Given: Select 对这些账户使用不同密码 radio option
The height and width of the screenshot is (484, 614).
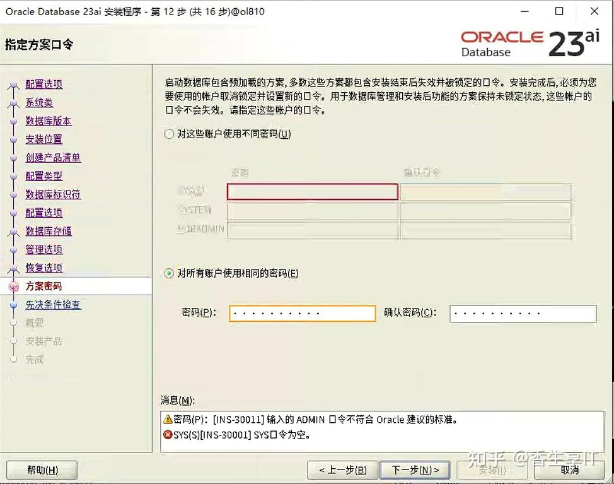Looking at the screenshot, I should (168, 134).
